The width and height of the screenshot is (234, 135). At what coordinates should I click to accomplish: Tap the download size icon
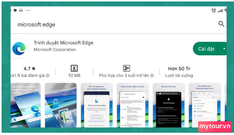74,68
